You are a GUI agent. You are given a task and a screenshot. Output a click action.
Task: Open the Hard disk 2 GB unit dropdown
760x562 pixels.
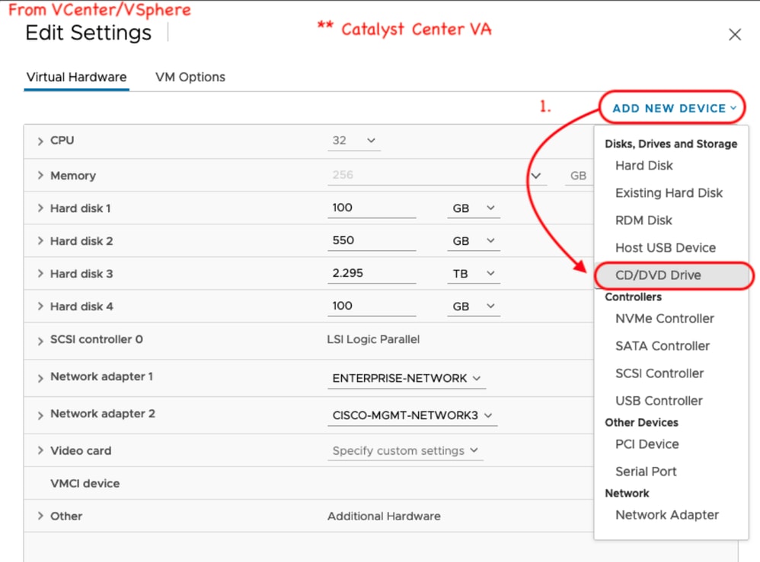click(x=474, y=240)
